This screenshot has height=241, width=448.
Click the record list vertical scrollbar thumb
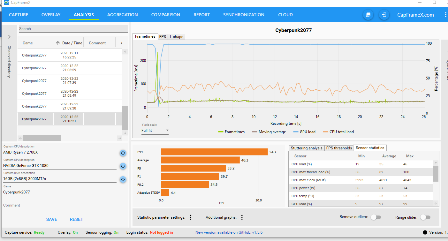[x=125, y=118]
